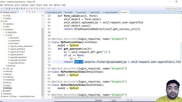Image resolution: width=182 pixels, height=102 pixels.
Task: Click the Debug bug toolbar icon
Action: (12, 8)
